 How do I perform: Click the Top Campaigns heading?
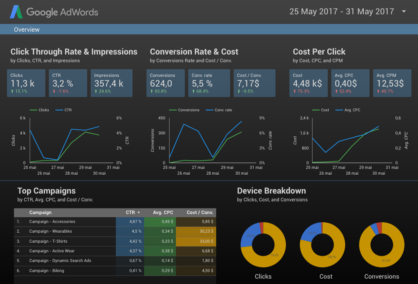point(47,191)
